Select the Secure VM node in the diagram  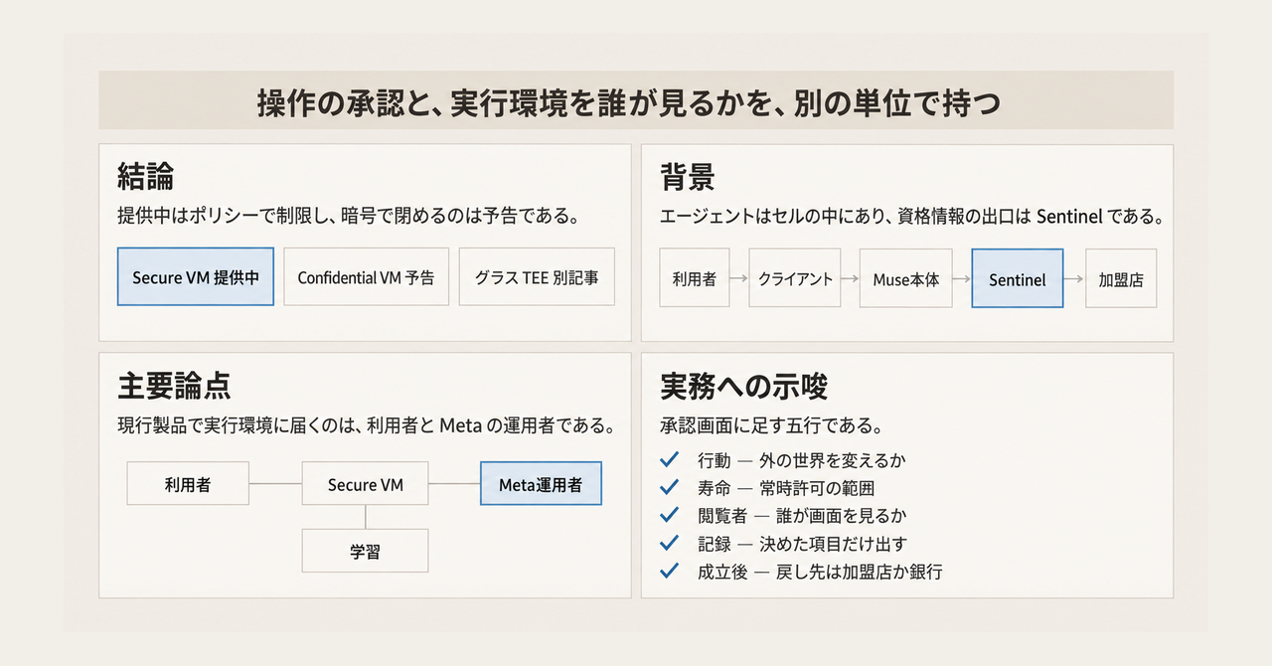click(x=365, y=484)
